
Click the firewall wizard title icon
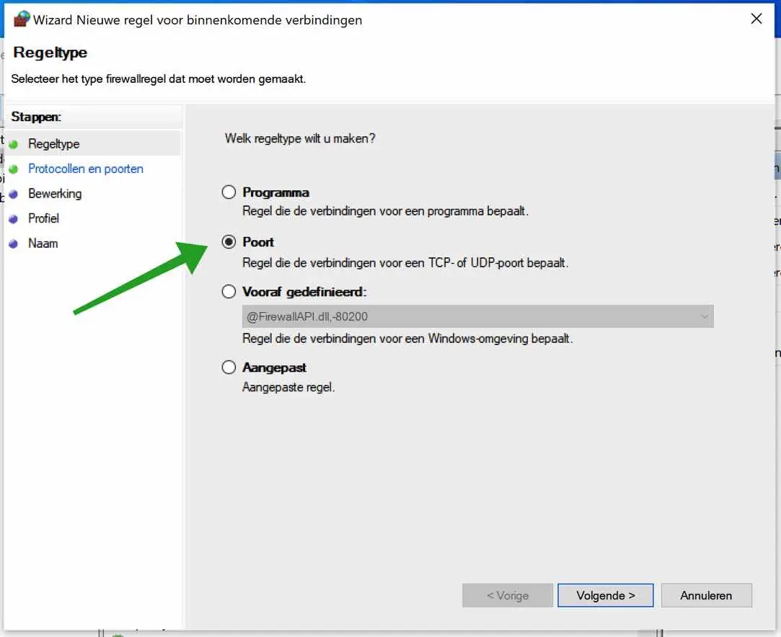click(x=22, y=19)
